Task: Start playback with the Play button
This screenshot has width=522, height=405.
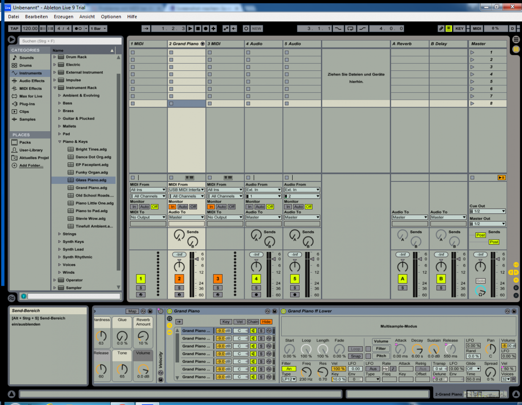Action: (x=190, y=29)
